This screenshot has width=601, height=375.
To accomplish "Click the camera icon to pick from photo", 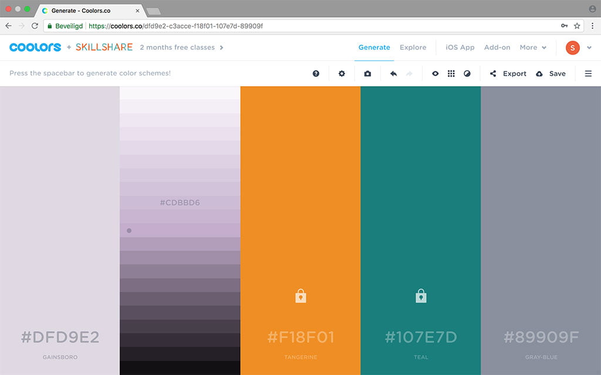I will 367,74.
